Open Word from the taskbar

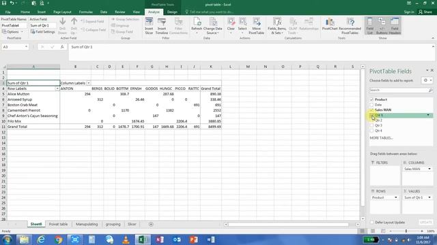pyautogui.click(x=211, y=240)
